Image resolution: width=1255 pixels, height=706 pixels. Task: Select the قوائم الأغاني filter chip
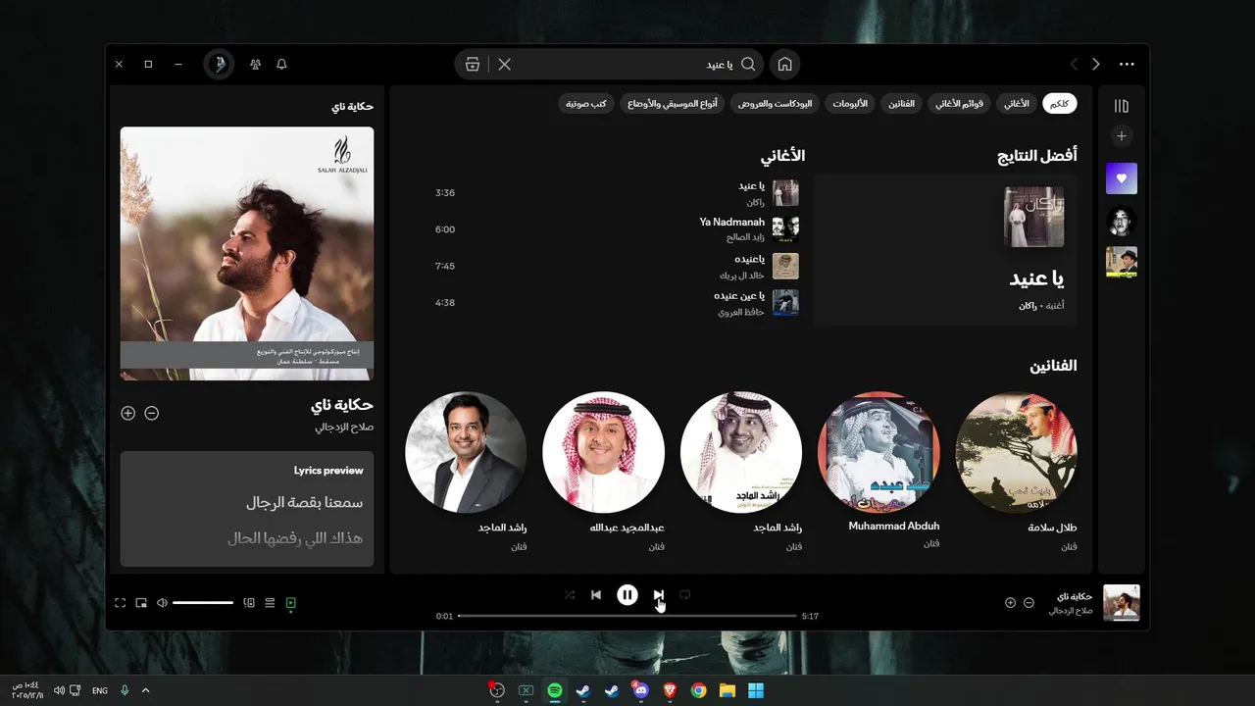(959, 103)
